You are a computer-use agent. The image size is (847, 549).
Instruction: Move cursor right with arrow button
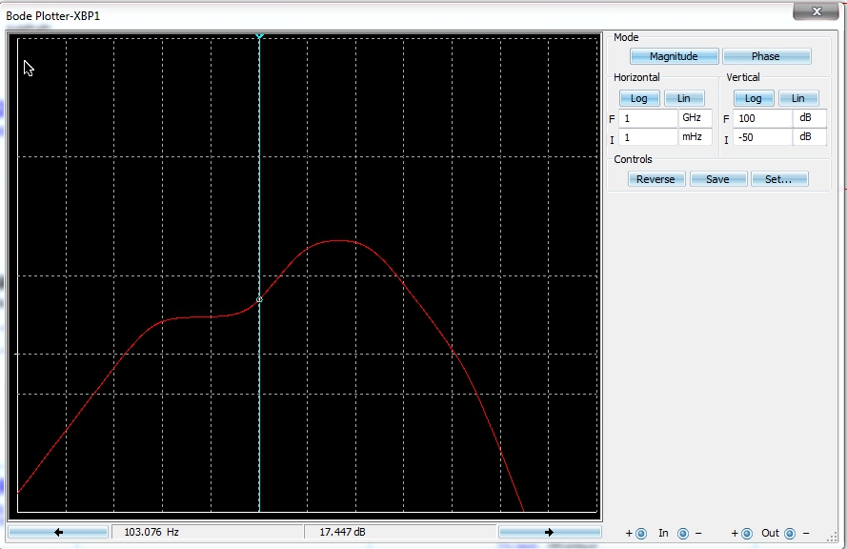tap(550, 532)
